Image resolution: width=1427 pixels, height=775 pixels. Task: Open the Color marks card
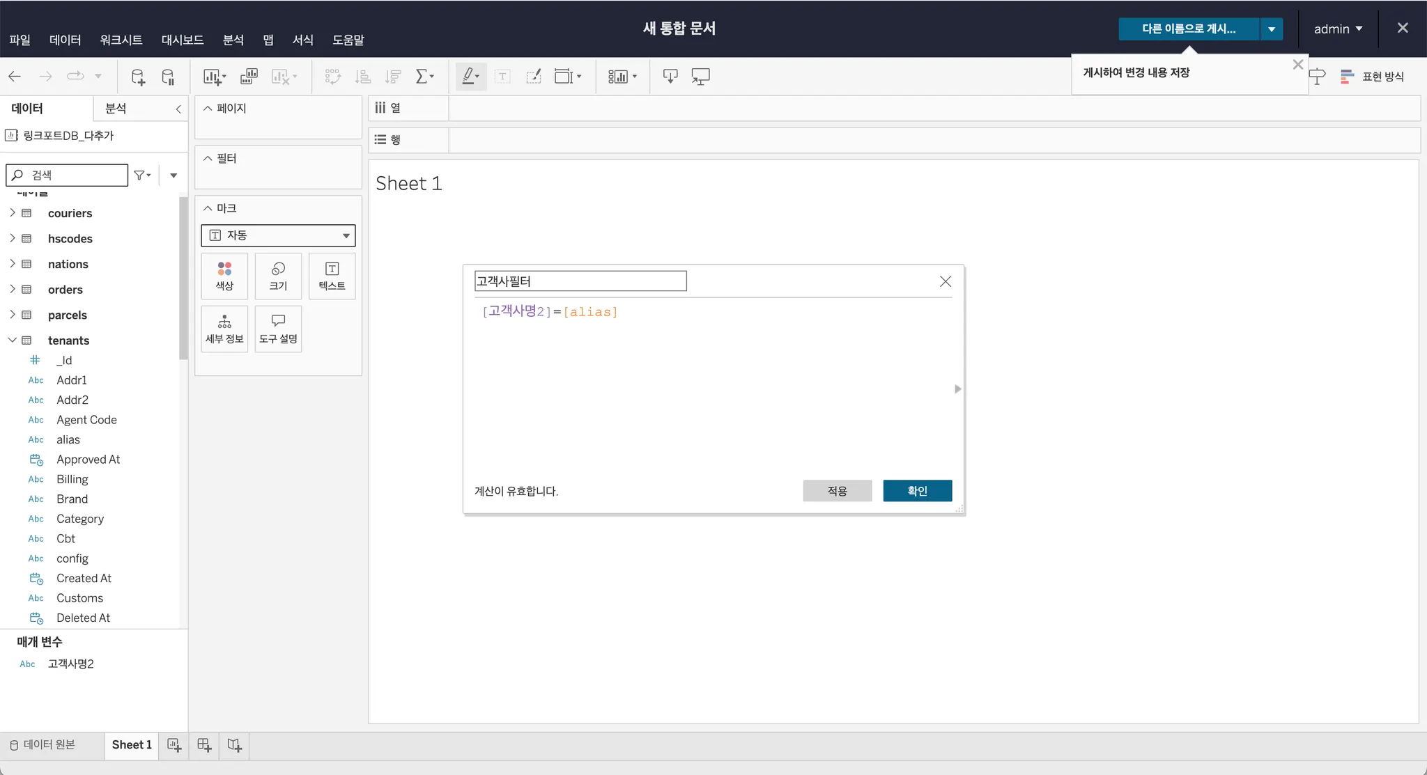coord(224,276)
